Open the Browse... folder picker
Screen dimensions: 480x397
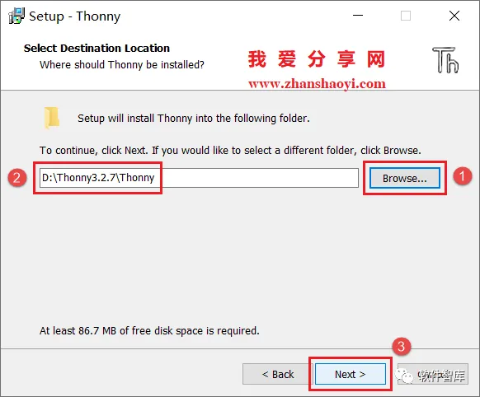tap(404, 178)
